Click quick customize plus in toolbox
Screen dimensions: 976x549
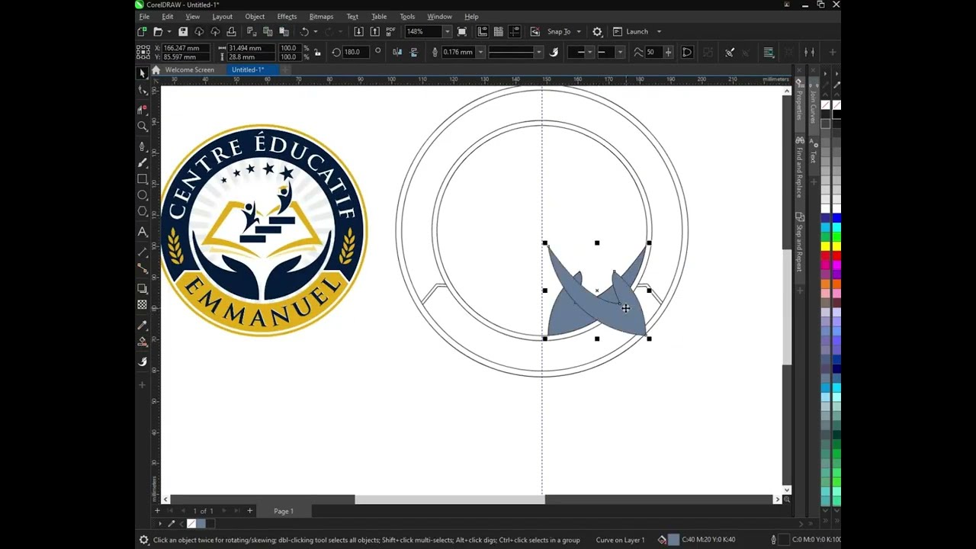coord(142,385)
